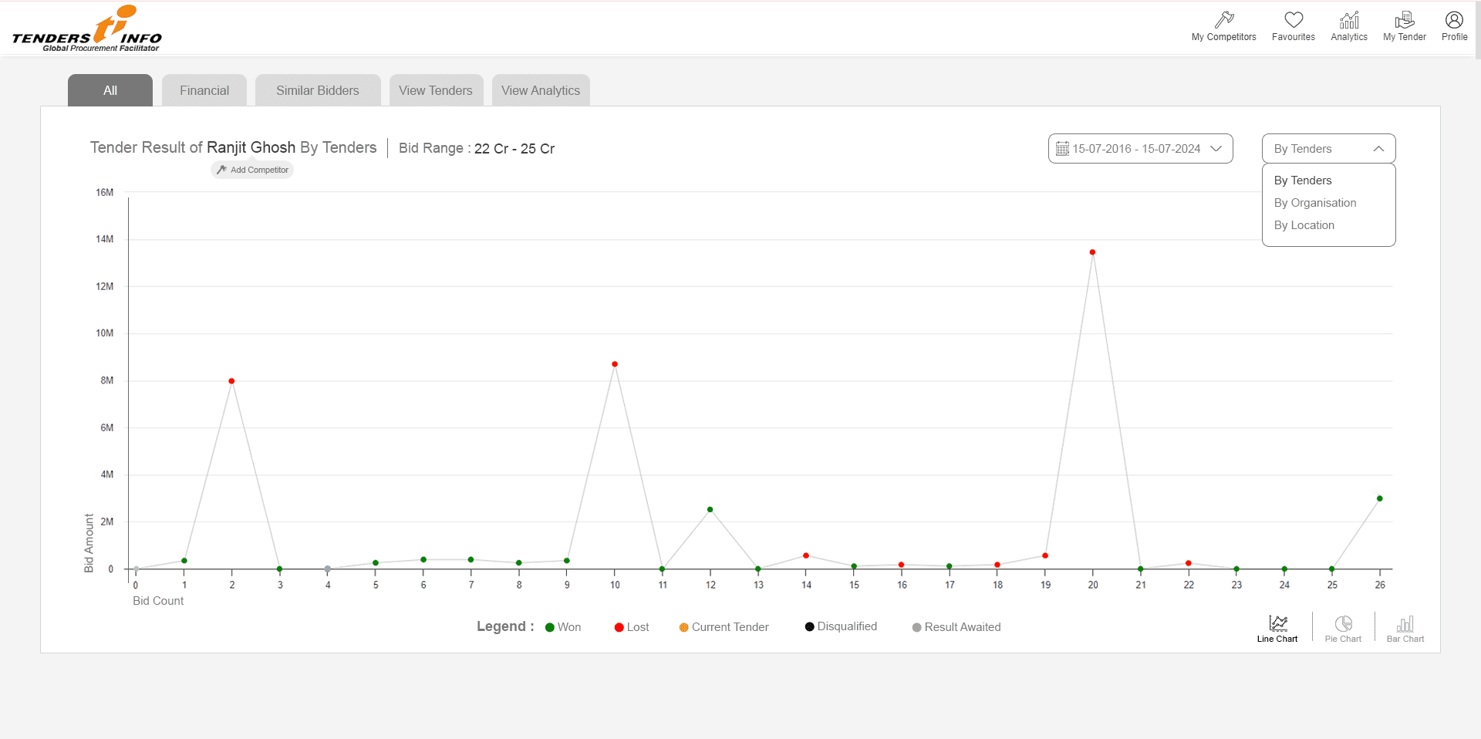Image resolution: width=1481 pixels, height=739 pixels.
Task: Switch to the Financial tab
Action: 204,90
